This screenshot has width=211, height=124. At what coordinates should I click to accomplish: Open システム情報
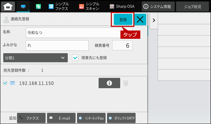click(x=158, y=6)
